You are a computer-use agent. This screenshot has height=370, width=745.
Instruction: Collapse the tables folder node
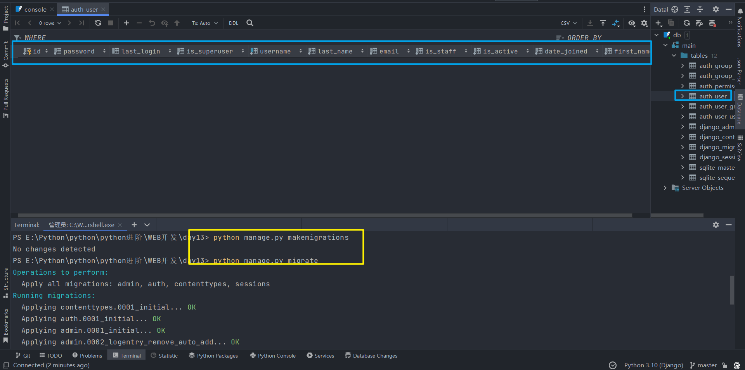(x=674, y=55)
